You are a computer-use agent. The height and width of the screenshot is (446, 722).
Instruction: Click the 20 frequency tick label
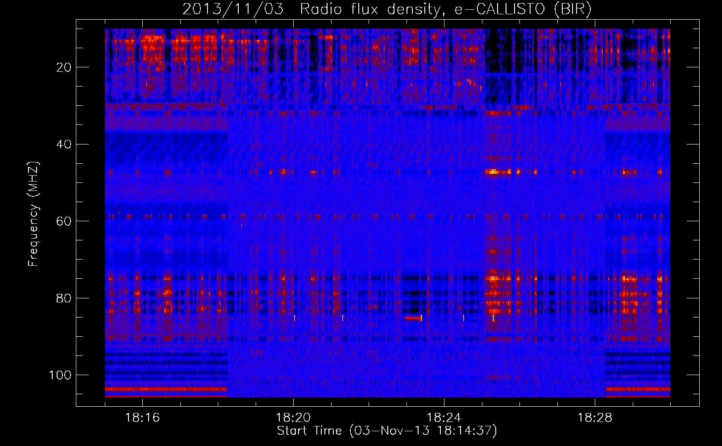(64, 67)
